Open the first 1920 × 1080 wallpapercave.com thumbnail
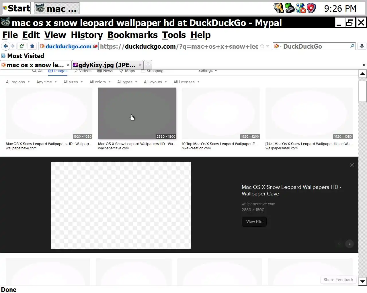Image resolution: width=367 pixels, height=293 pixels. pyautogui.click(x=49, y=113)
